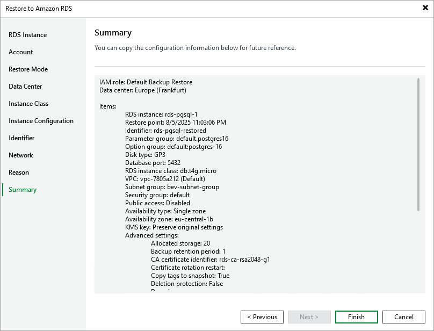Click the Identifier line in summary text
Viewport: 434px width, 331px height.
[165, 131]
